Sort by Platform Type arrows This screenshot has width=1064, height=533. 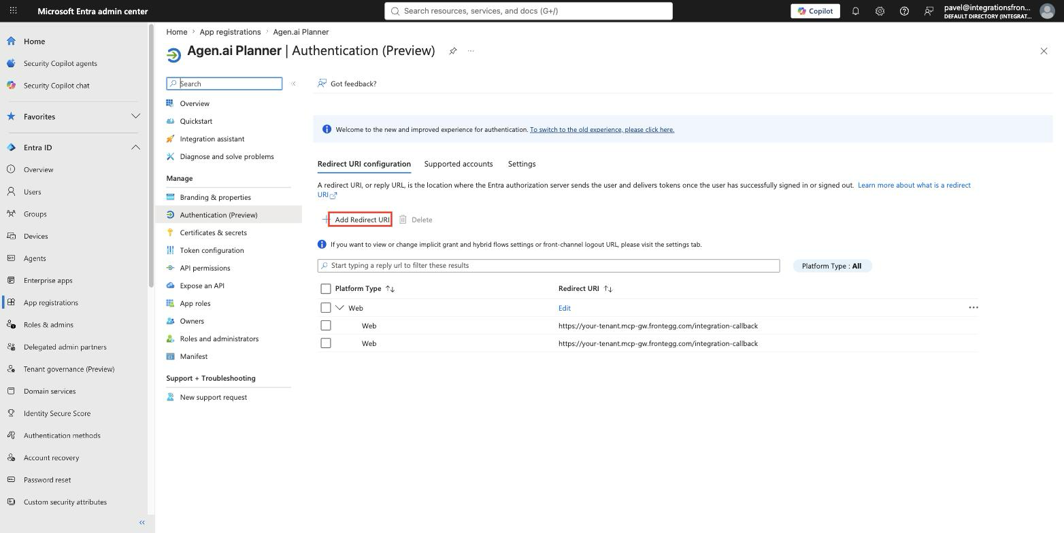click(390, 289)
